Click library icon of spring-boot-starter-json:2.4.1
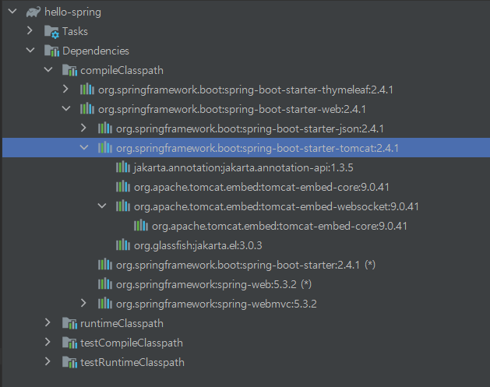The image size is (490, 387). [x=105, y=128]
